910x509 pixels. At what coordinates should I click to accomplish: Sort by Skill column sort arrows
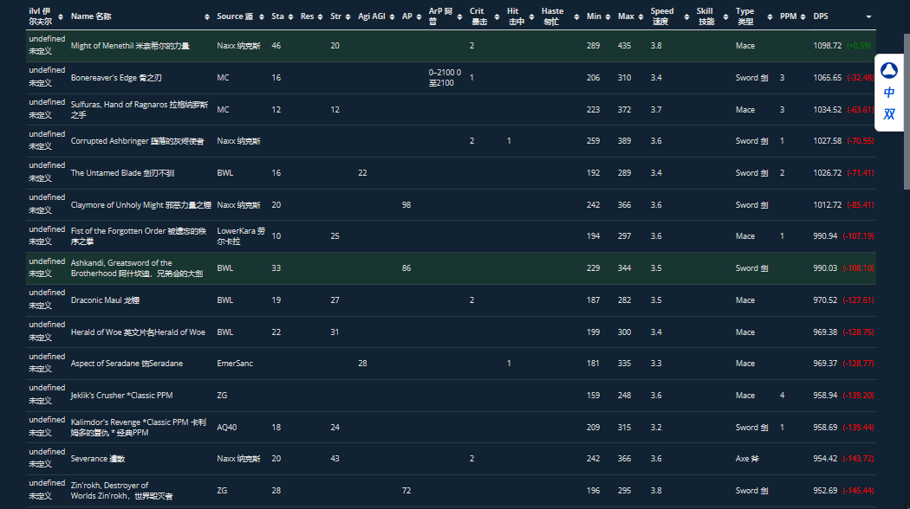pos(725,16)
